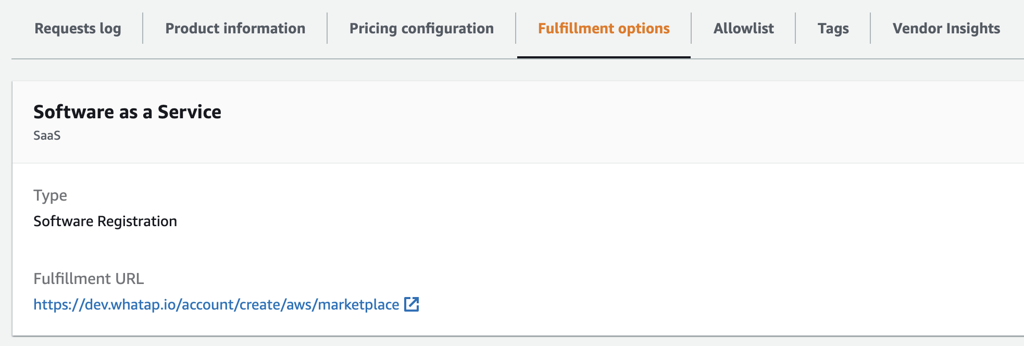The image size is (1024, 346).
Task: Click the "SaaS" subtitle text
Action: [47, 135]
